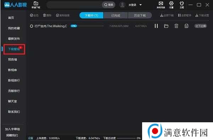Click the 下载速度 6.047M/s status text
213x140 pixels.
88,138
